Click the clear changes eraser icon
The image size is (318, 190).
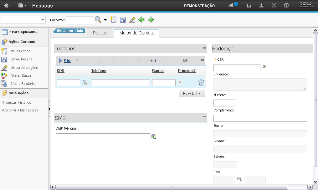pyautogui.click(x=132, y=20)
